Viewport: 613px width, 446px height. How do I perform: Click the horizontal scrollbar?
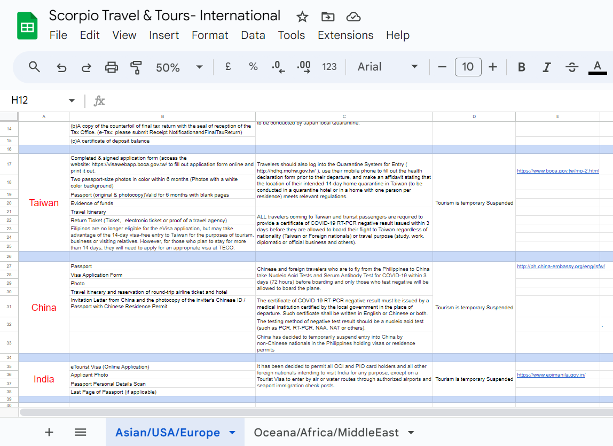[x=316, y=412]
